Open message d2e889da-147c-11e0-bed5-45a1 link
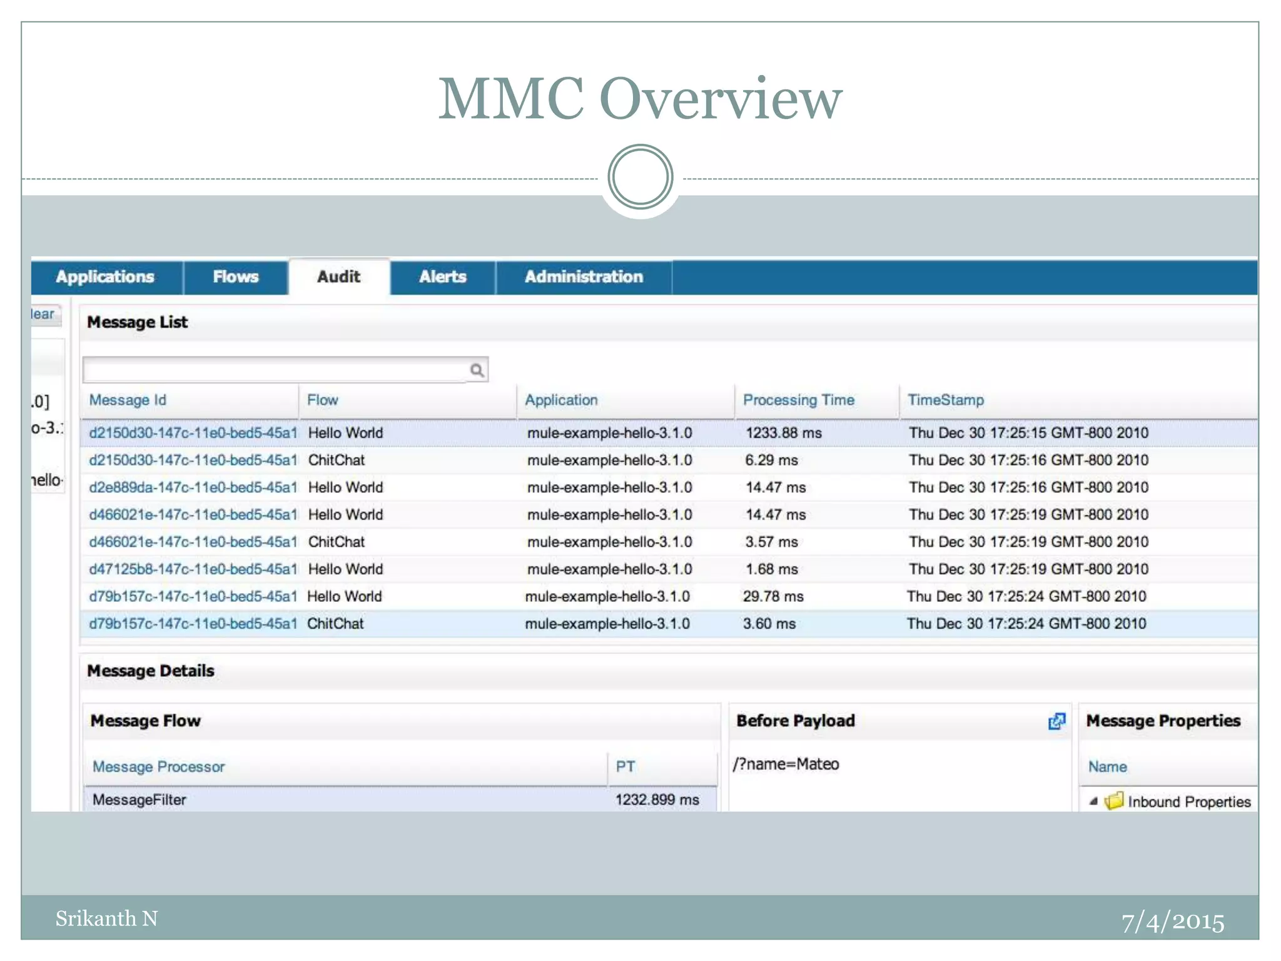The height and width of the screenshot is (961, 1281). tap(193, 487)
